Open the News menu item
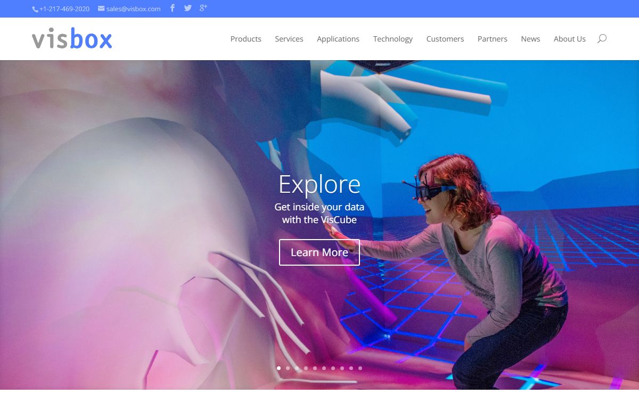This screenshot has width=639, height=394. (x=530, y=39)
